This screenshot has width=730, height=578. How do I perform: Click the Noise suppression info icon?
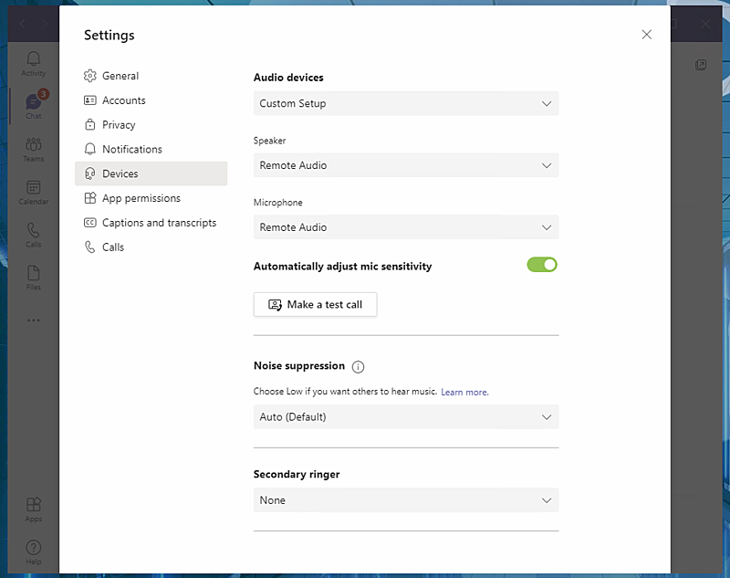point(356,366)
